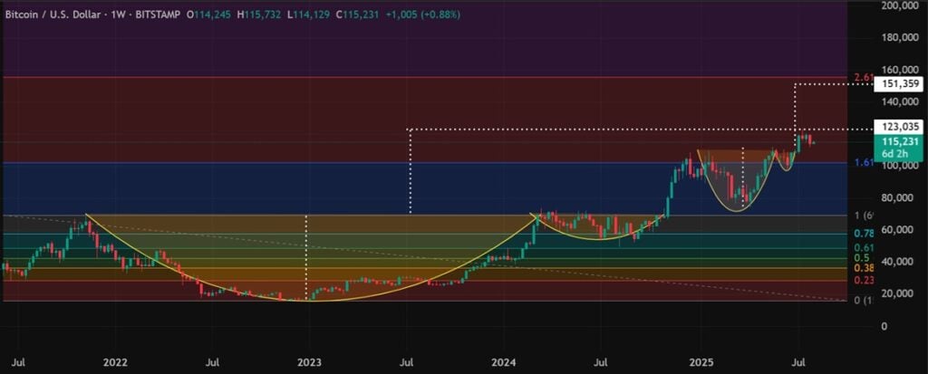The image size is (928, 374).
Task: Click the 0.78 Fibonacci level label
Action: coord(864,234)
